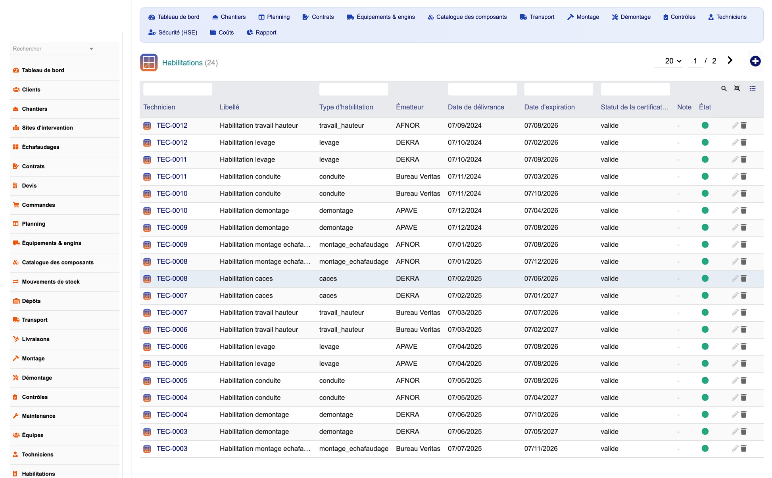
Task: Open Sites d'intervention in sidebar
Action: pyautogui.click(x=47, y=128)
